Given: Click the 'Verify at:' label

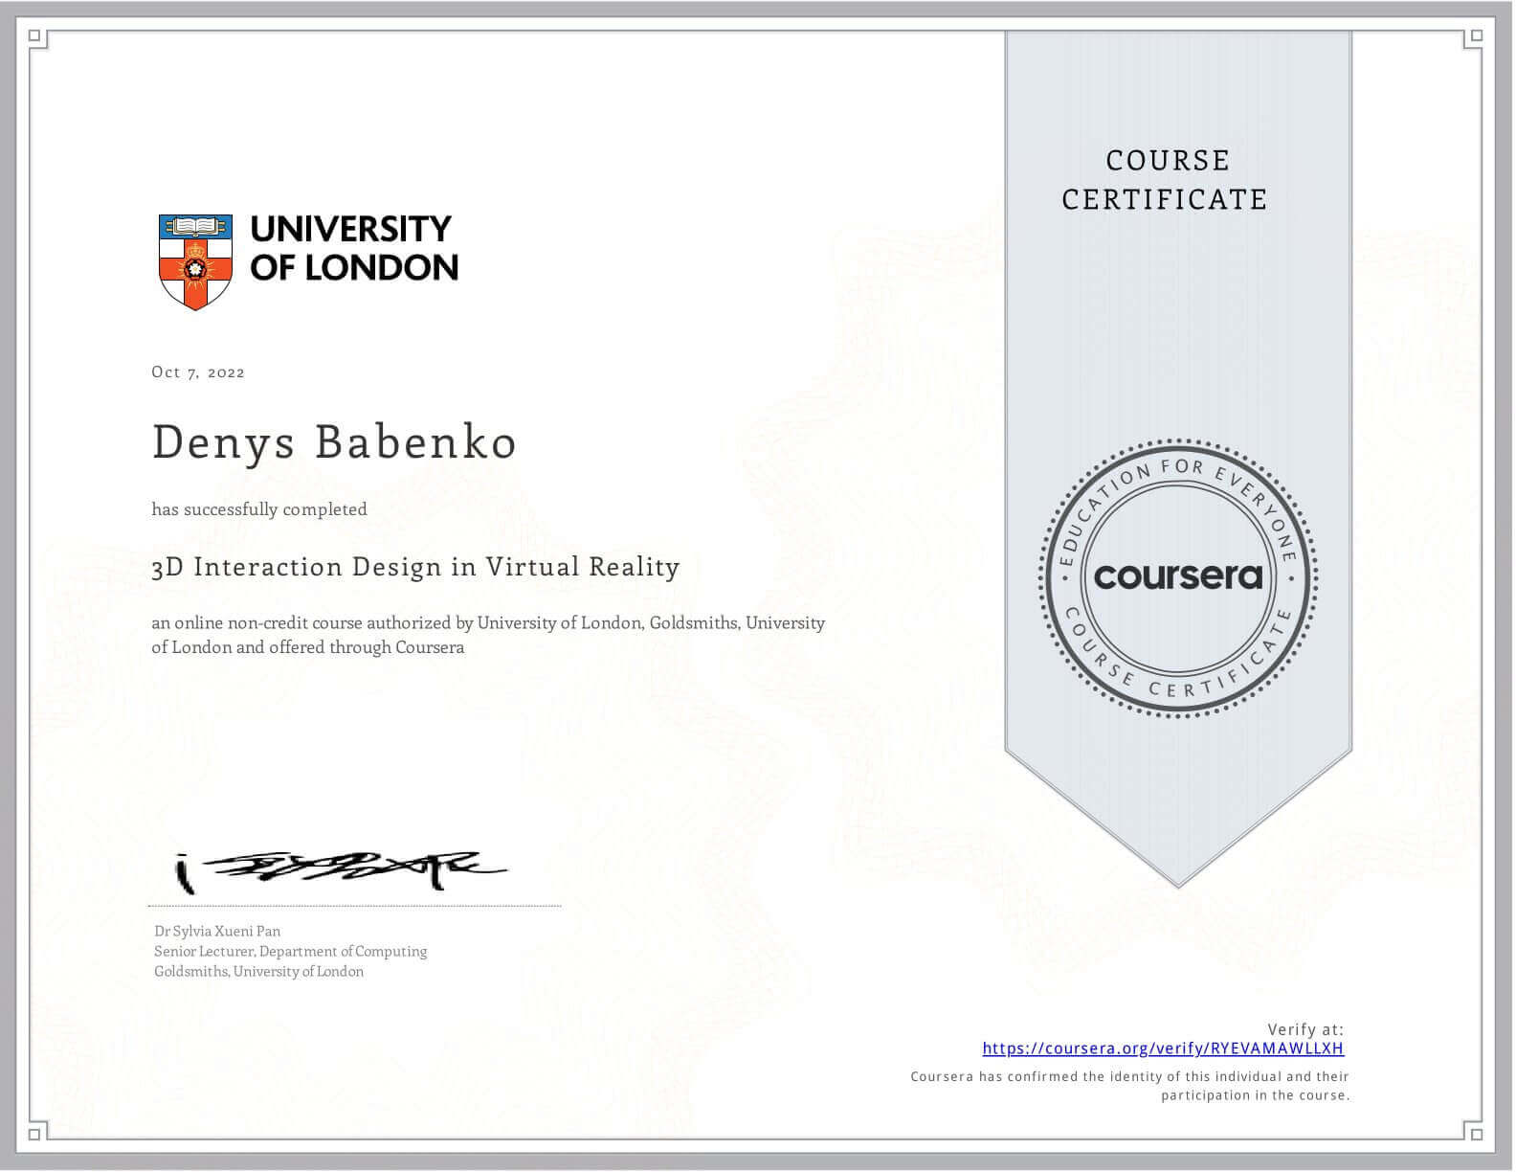Looking at the screenshot, I should (1305, 1030).
